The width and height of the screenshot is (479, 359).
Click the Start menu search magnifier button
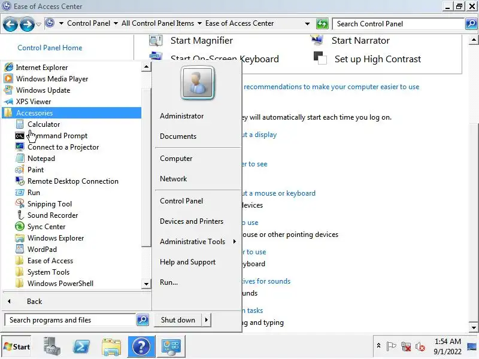(143, 320)
